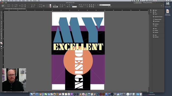Open the File menu
This screenshot has width=172, height=96.
(x=10, y=1)
